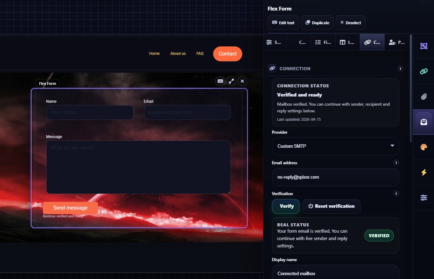Viewport: 434px width, 279px height.
Task: Click 'Runtime verified and ready.' text
Action: (64, 216)
